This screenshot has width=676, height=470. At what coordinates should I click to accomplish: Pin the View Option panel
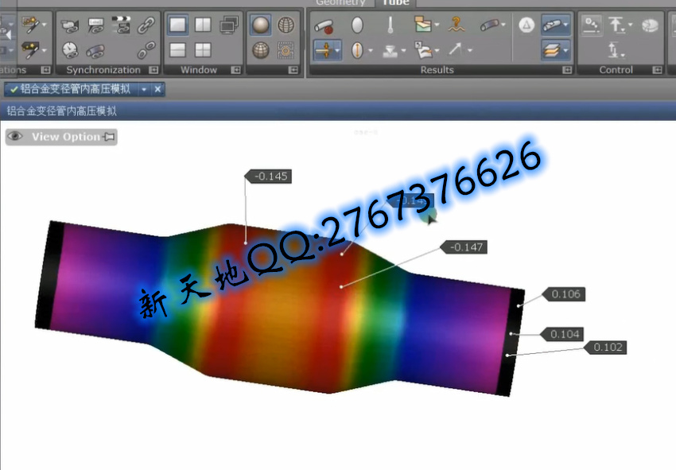click(x=109, y=137)
